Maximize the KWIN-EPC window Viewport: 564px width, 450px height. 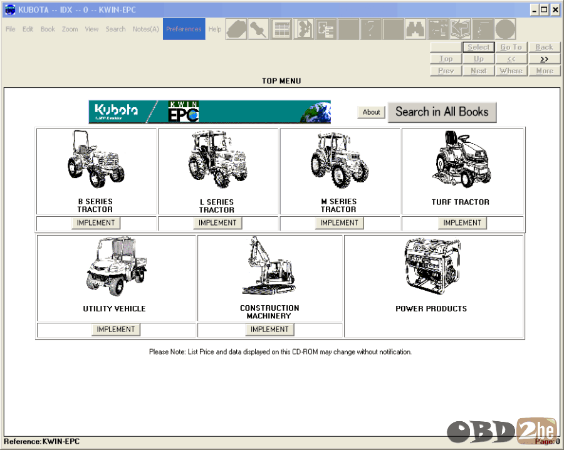tap(544, 10)
